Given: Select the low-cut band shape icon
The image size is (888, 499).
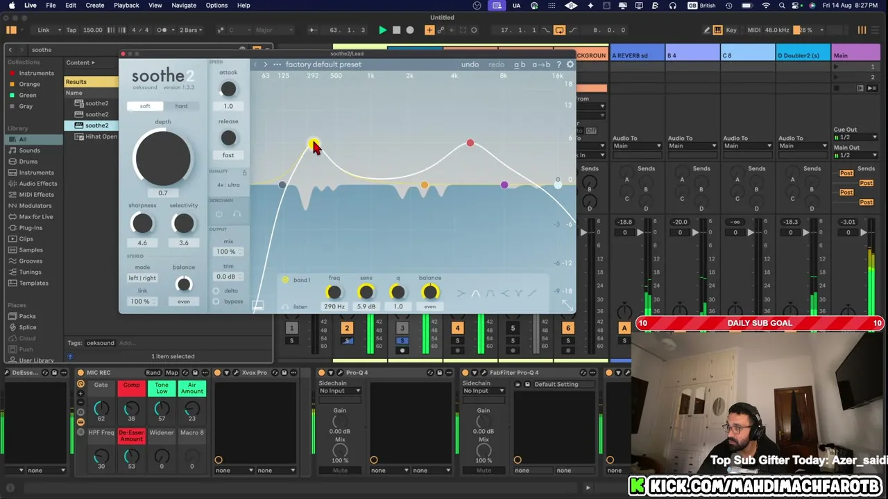Looking at the screenshot, I should 461,293.
